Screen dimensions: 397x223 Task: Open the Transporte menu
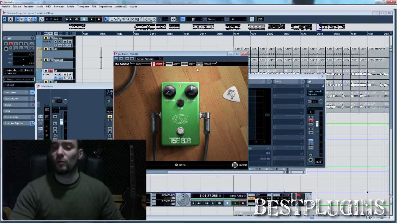83,7
